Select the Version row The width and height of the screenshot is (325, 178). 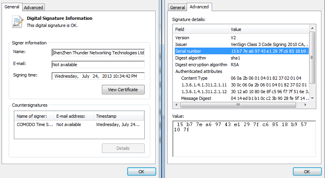coord(241,38)
